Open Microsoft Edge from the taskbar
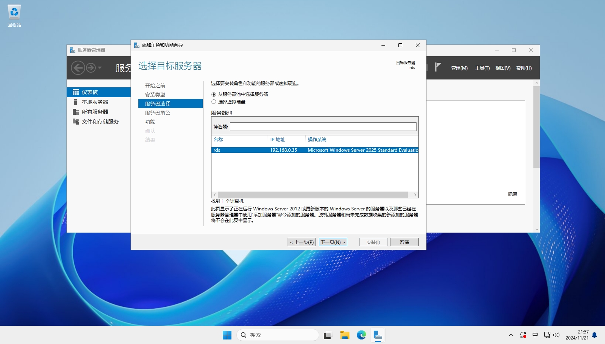605x344 pixels. click(x=361, y=335)
